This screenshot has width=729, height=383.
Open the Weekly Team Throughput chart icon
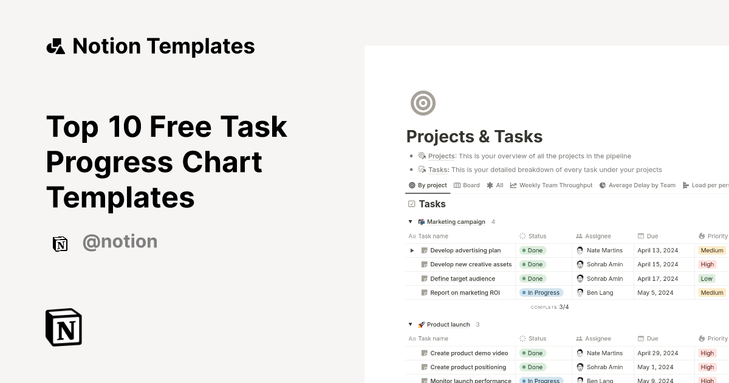pos(512,185)
